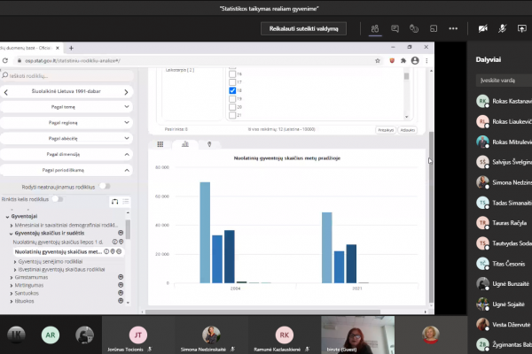Click birutė (Guest) video thumbnail
This screenshot has width=532, height=354.
pyautogui.click(x=358, y=335)
